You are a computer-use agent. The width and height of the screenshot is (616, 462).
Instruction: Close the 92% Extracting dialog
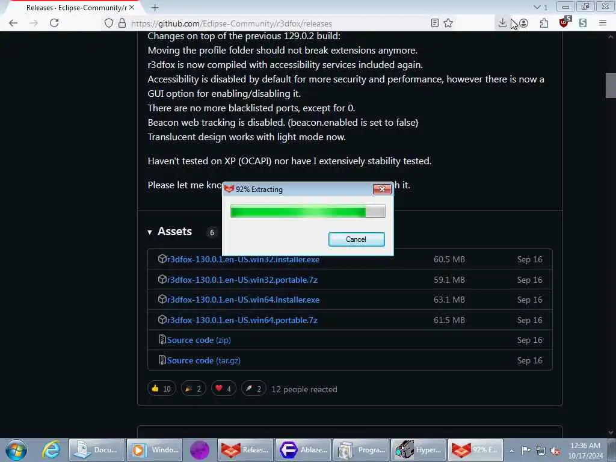click(x=382, y=189)
